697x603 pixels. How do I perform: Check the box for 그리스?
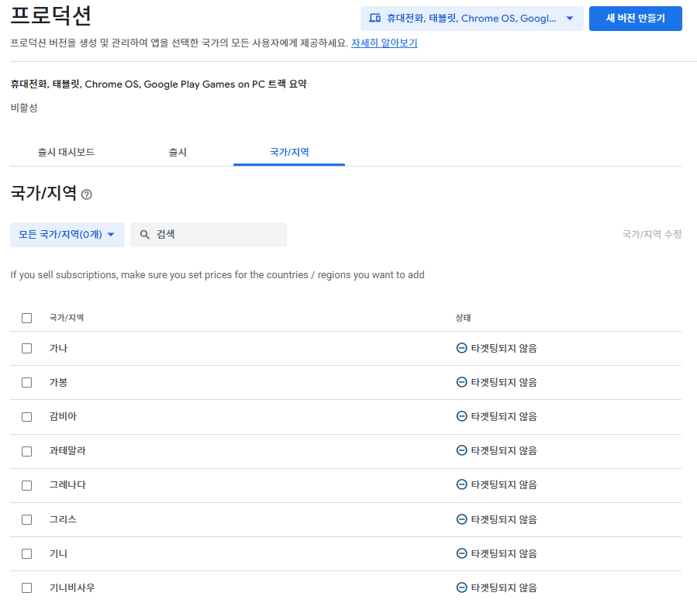coord(26,520)
